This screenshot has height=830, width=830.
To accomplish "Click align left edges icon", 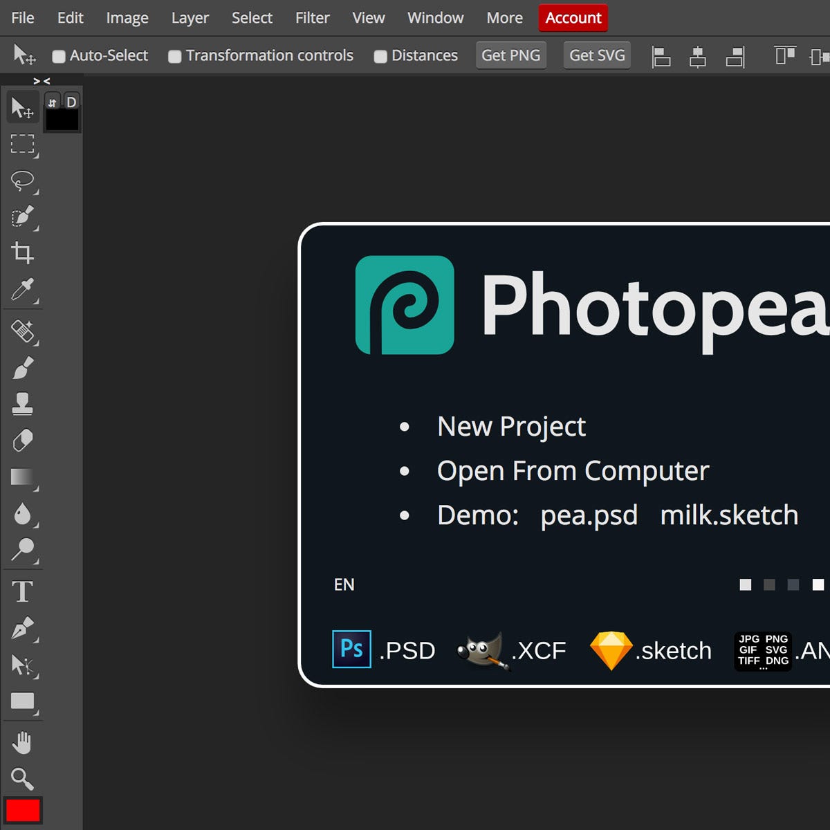I will [661, 57].
